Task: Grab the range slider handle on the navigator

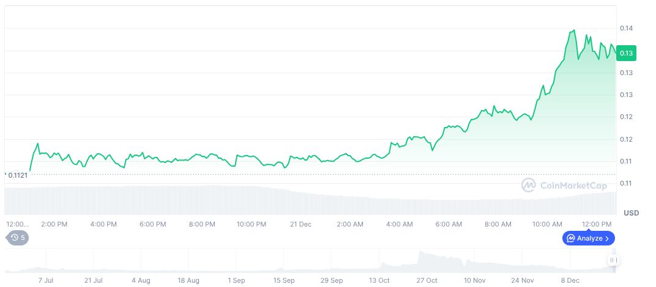Action: [614, 260]
